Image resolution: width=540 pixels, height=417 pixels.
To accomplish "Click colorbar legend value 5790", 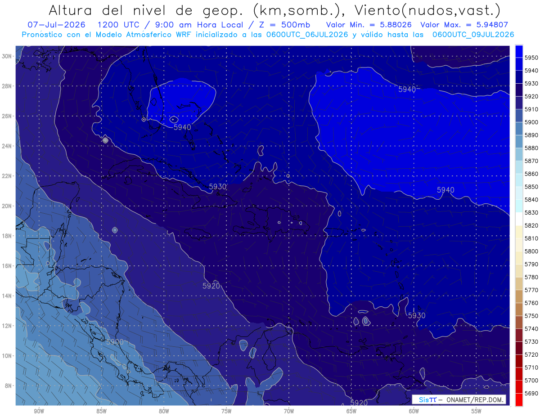I will coord(531,264).
